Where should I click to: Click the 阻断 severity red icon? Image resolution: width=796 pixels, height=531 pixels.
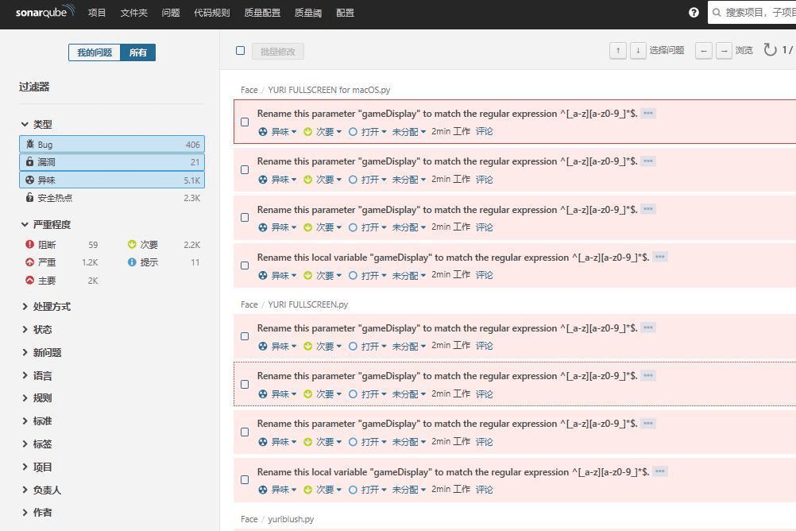coord(30,244)
